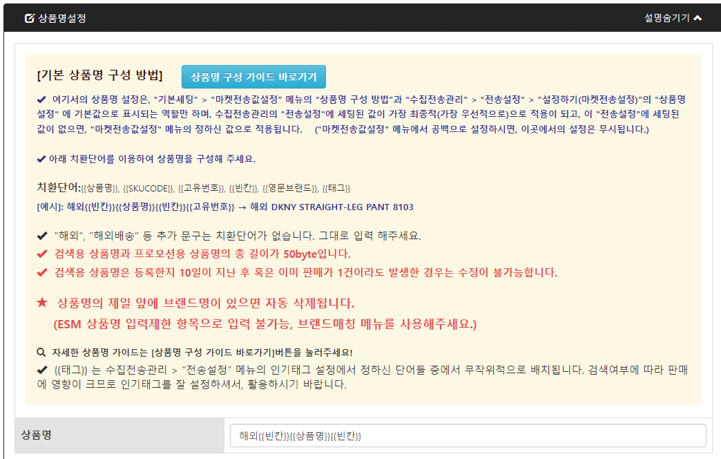Viewport: 721px width, 459px height.
Task: Click the edit icon beside 상품명설정 title
Action: 29,18
